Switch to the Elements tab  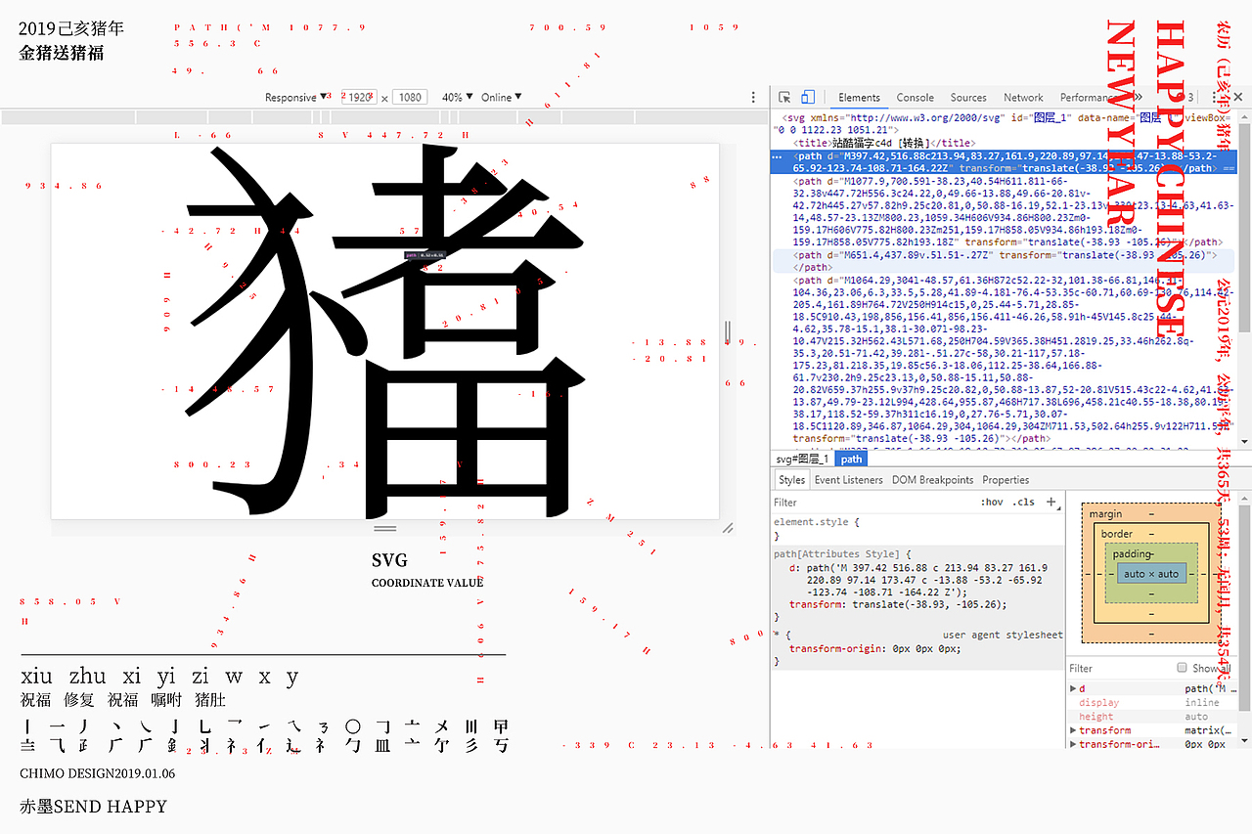[x=860, y=98]
